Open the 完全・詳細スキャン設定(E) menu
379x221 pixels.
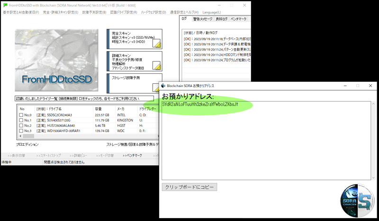[61, 12]
